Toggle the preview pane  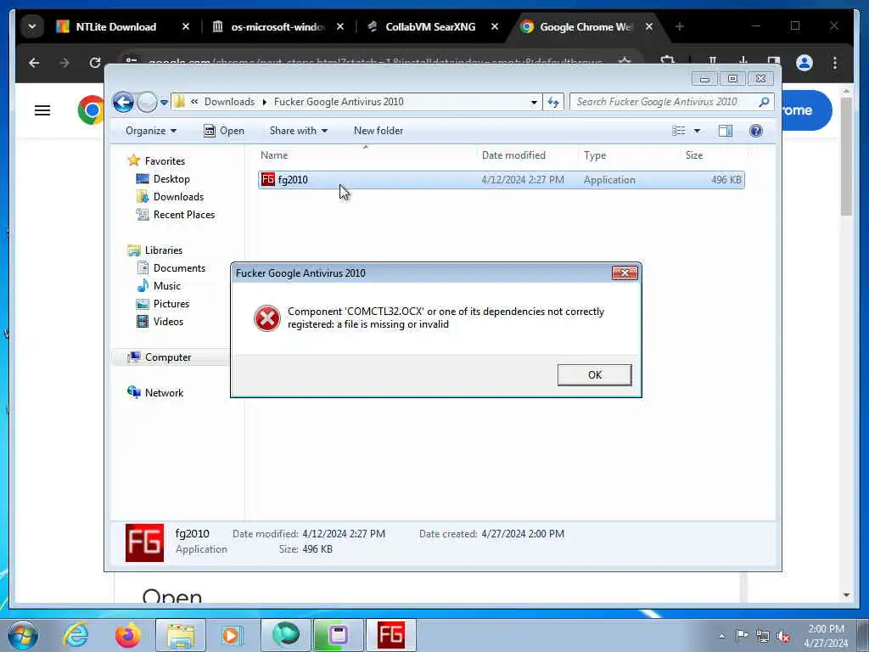pyautogui.click(x=726, y=131)
